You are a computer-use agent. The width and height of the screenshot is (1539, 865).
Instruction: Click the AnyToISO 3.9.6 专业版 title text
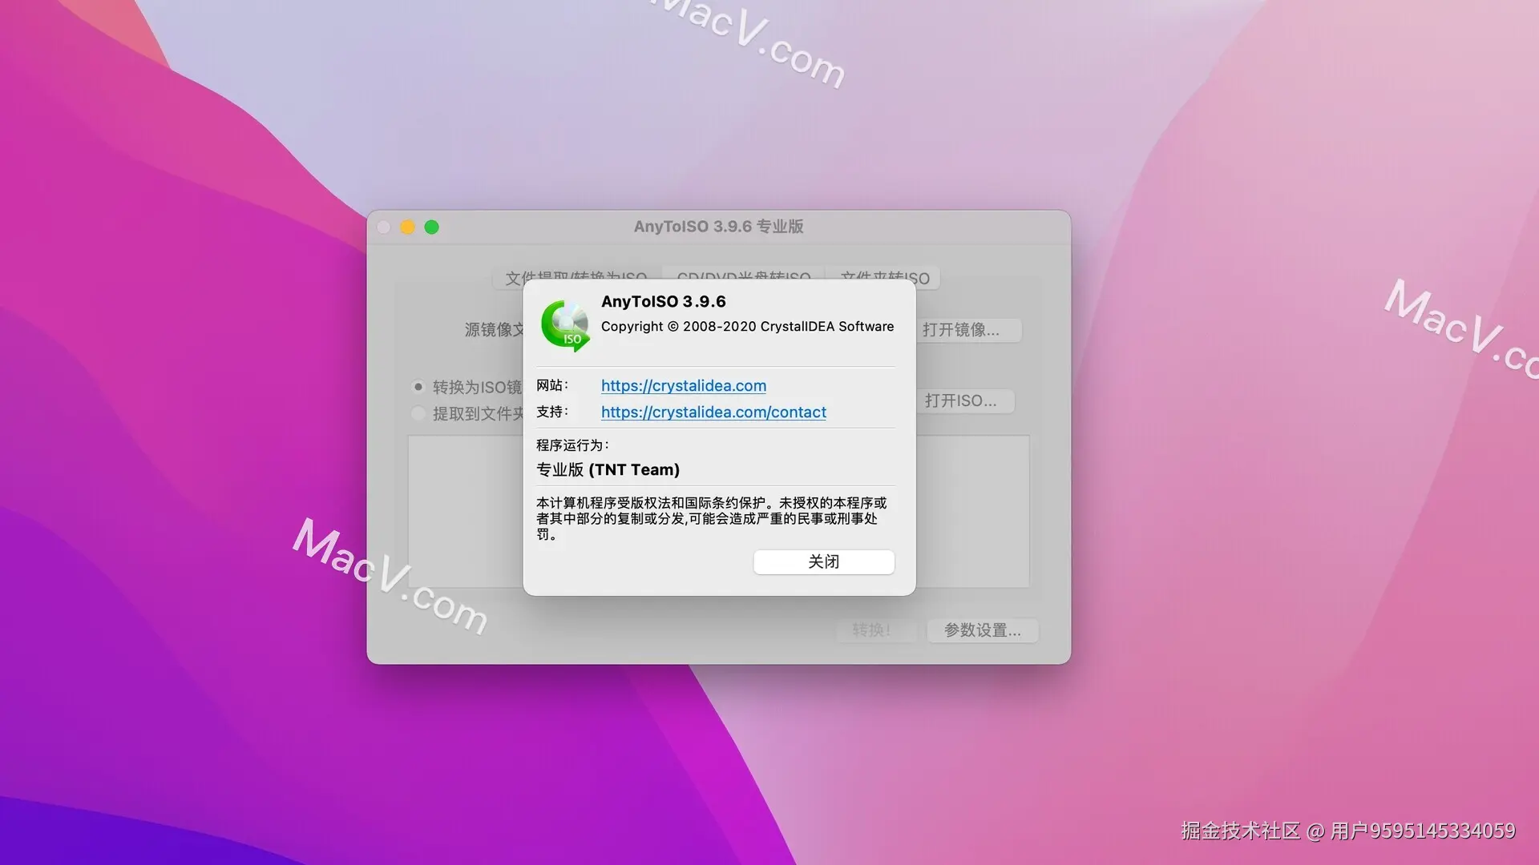(718, 227)
